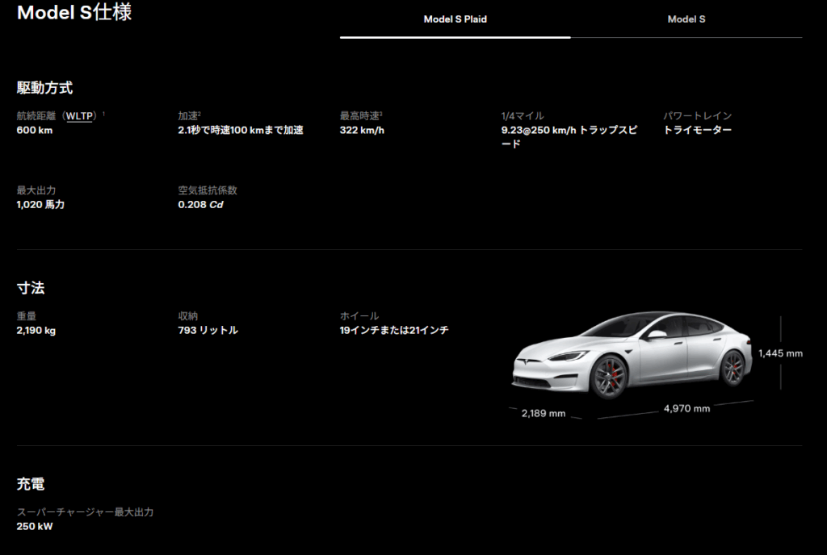Click the white Model S car image
The width and height of the screenshot is (827, 555).
[x=633, y=356]
